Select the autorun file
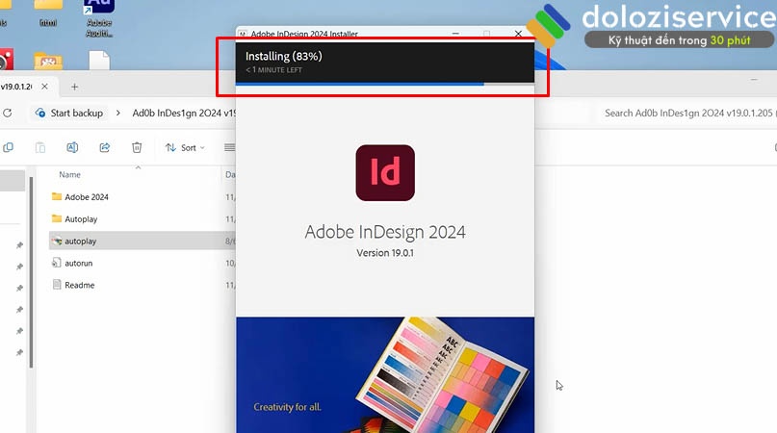Image resolution: width=777 pixels, height=433 pixels. click(x=78, y=263)
